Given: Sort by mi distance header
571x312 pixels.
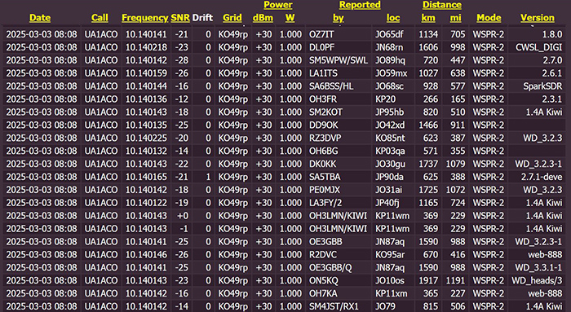Looking at the screenshot, I should 455,17.
